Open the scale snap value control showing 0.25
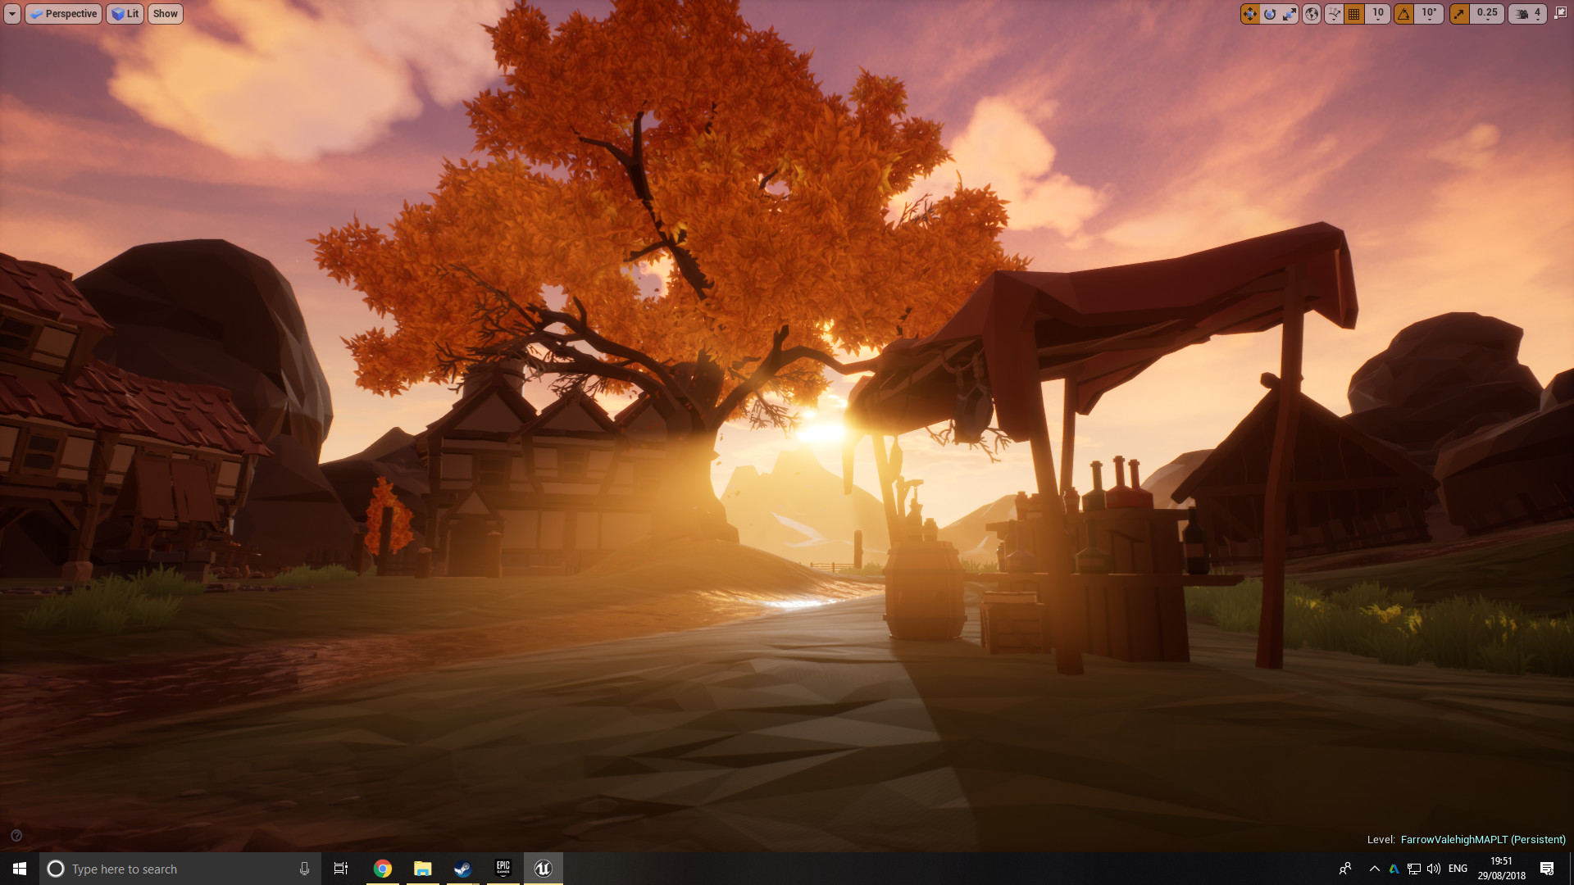The height and width of the screenshot is (885, 1574). coord(1486,13)
